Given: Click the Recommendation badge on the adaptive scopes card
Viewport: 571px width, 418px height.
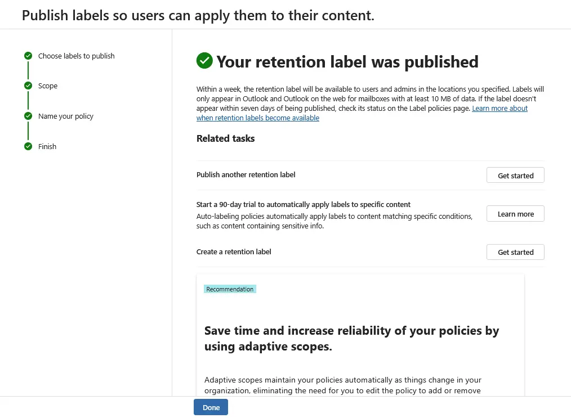Looking at the screenshot, I should (230, 289).
